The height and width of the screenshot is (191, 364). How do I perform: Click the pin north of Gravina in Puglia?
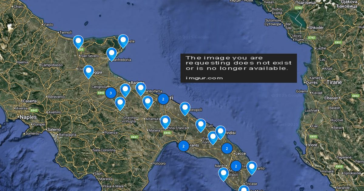click(x=120, y=103)
